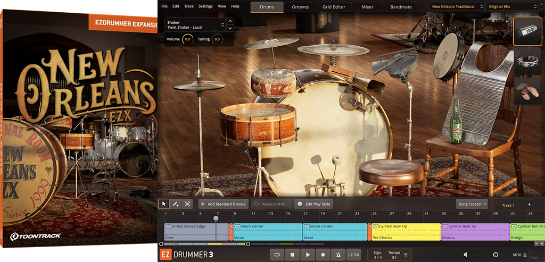This screenshot has width=545, height=262.
Task: Select the scissors cut tool
Action: [187, 204]
